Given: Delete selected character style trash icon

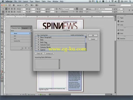Looking at the screenshot, I should (x=29, y=48).
